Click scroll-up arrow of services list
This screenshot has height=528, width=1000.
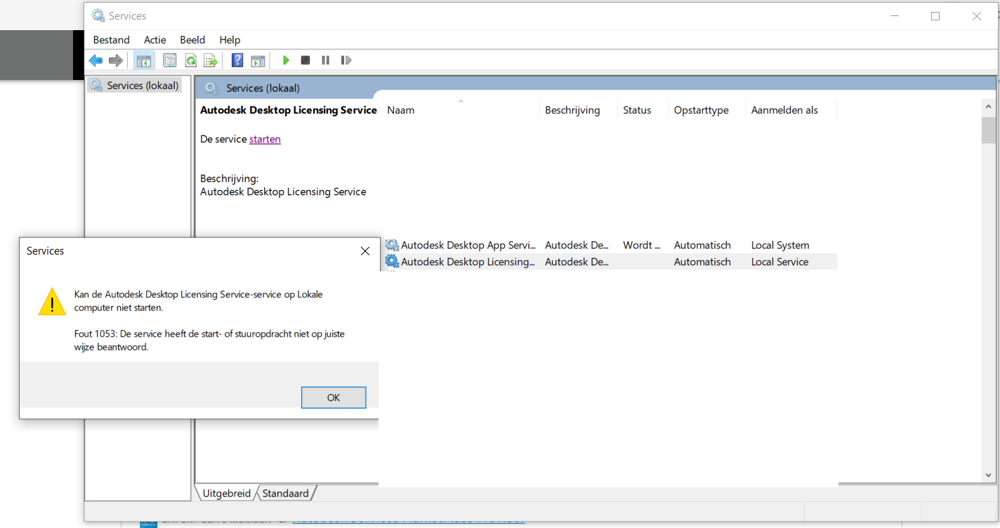pos(988,107)
